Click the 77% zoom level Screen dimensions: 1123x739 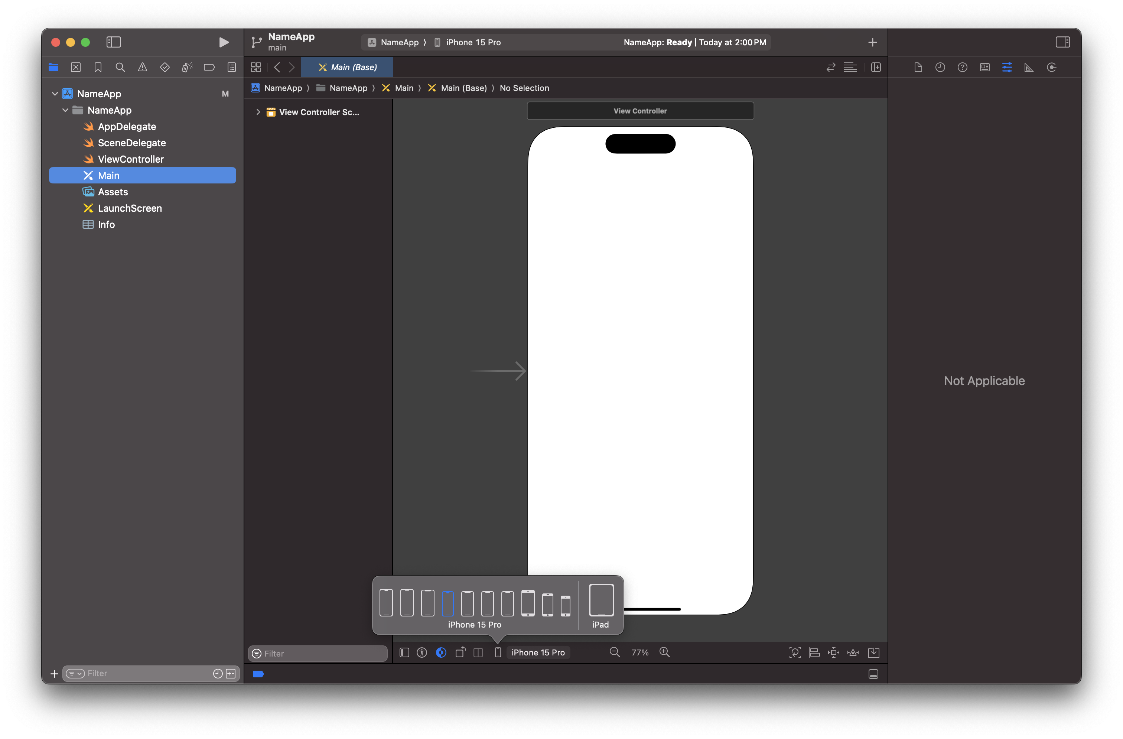click(639, 652)
